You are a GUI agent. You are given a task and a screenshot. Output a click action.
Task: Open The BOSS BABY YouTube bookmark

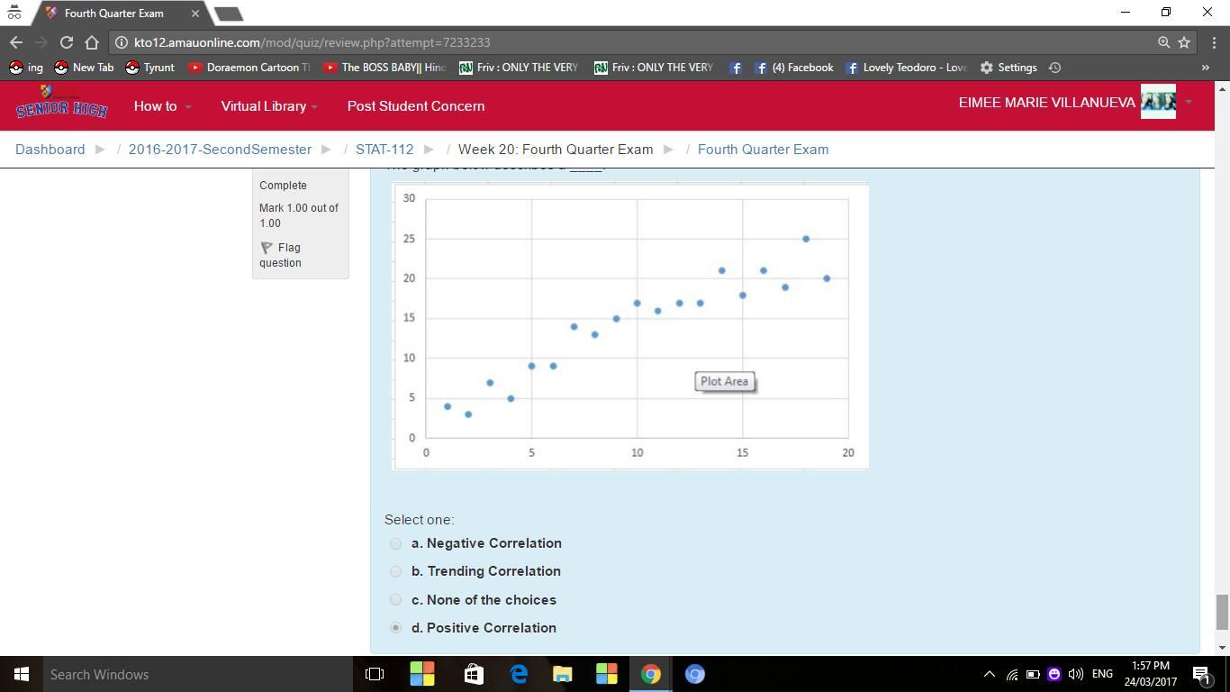pos(384,68)
